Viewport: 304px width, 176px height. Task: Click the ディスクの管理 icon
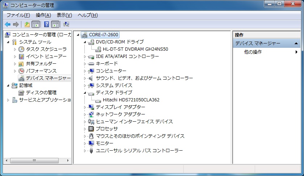coord(21,93)
